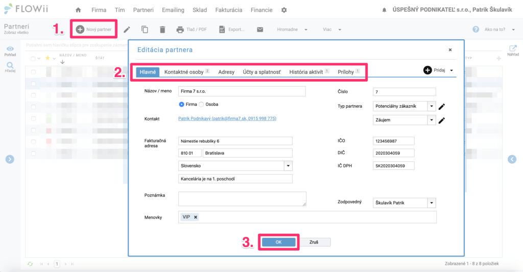Open the Pridaj dropdown
The height and width of the screenshot is (272, 523).
(438, 70)
